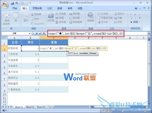Open the 符号 special symbols dropdown

click(x=135, y=22)
